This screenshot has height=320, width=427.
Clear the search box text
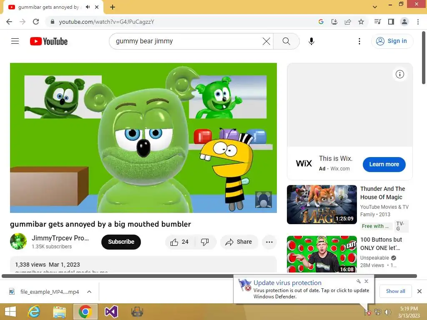[266, 41]
